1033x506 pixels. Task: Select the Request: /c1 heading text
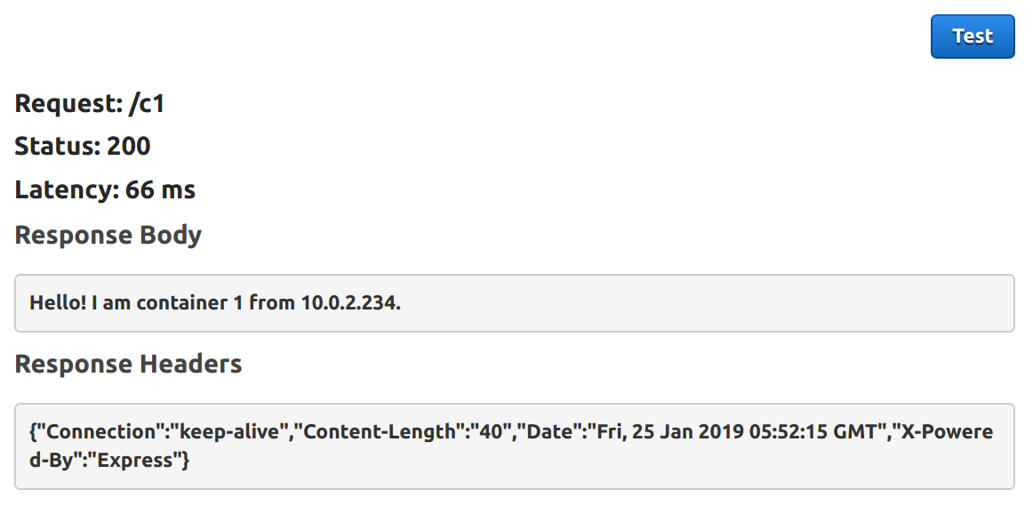(90, 104)
